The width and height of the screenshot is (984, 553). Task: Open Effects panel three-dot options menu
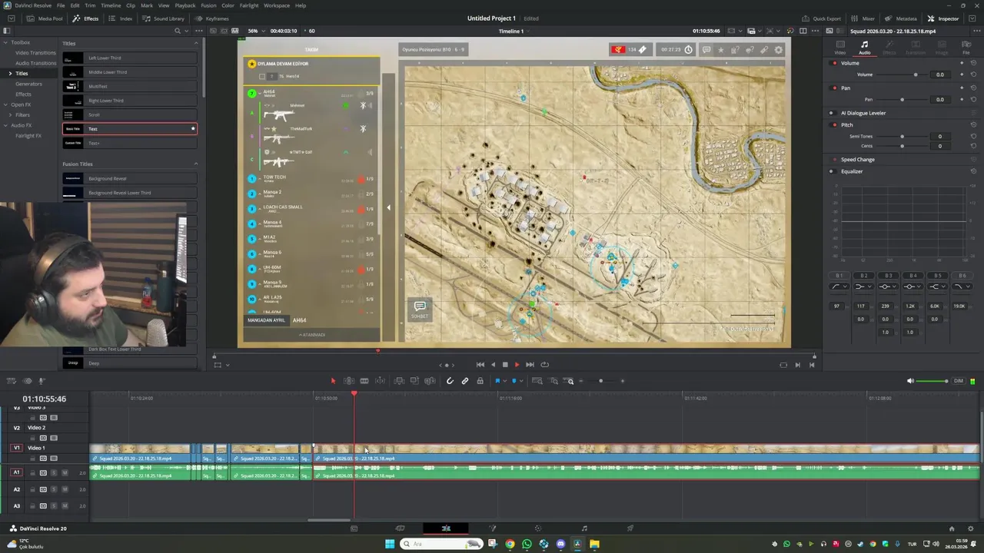199,31
